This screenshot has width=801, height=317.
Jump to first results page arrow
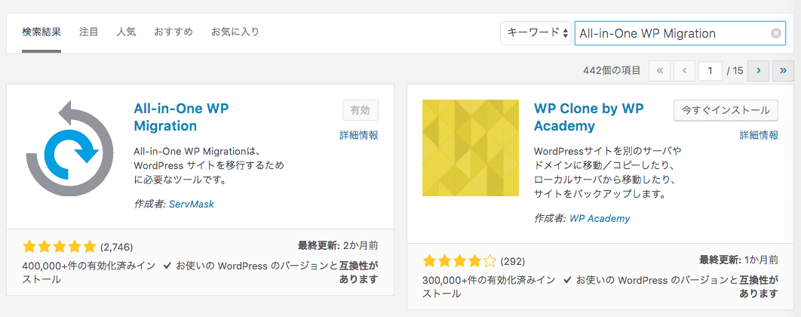coord(659,71)
